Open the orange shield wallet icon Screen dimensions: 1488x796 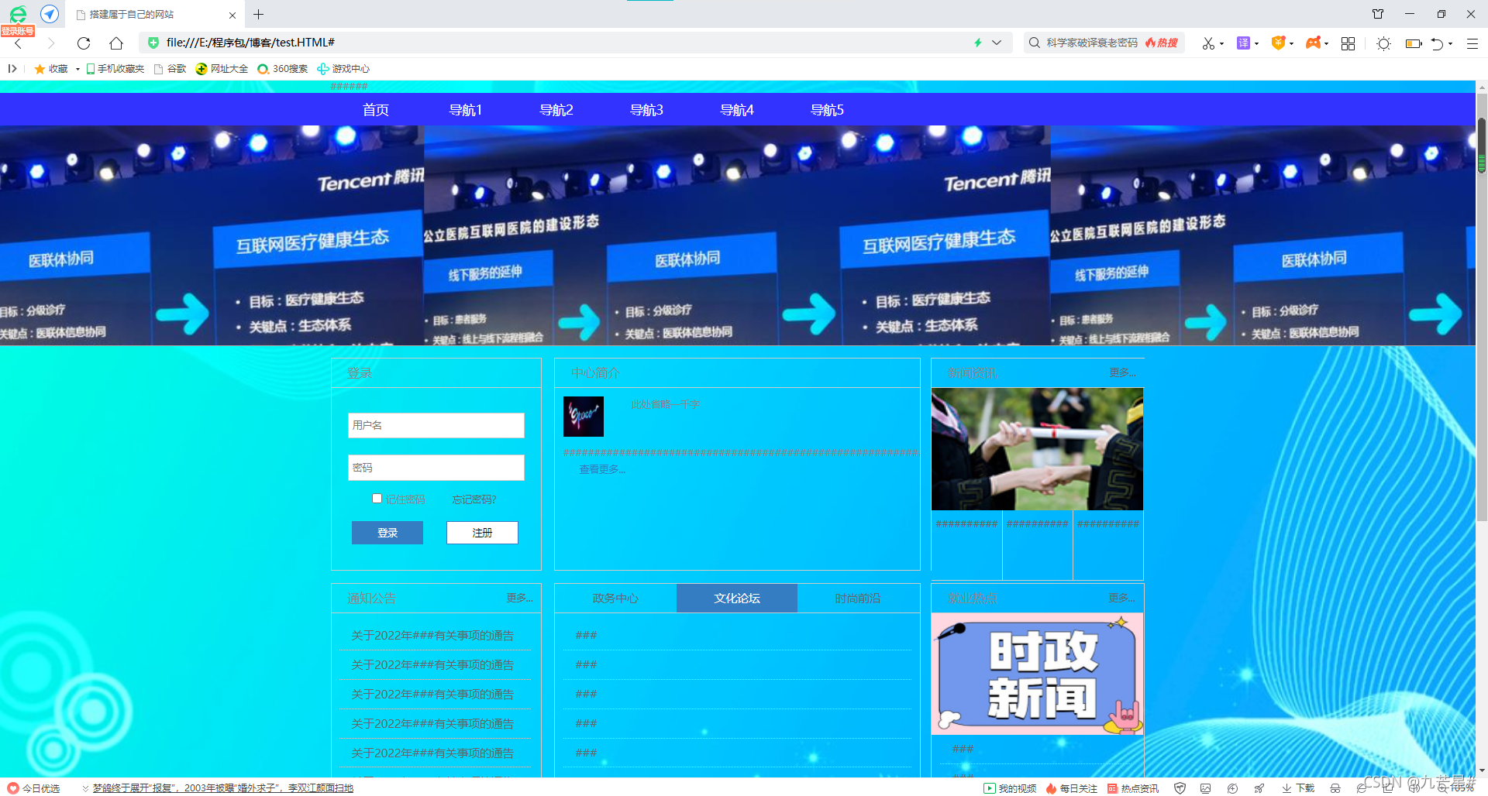[x=1279, y=43]
